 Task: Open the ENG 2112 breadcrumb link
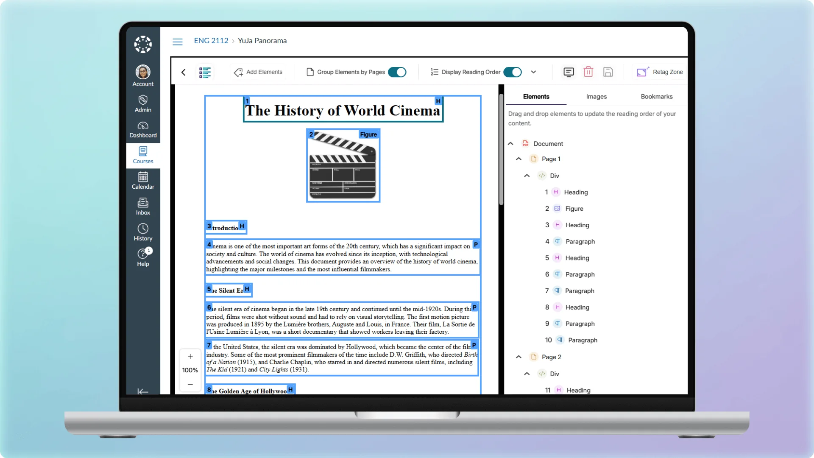click(211, 41)
